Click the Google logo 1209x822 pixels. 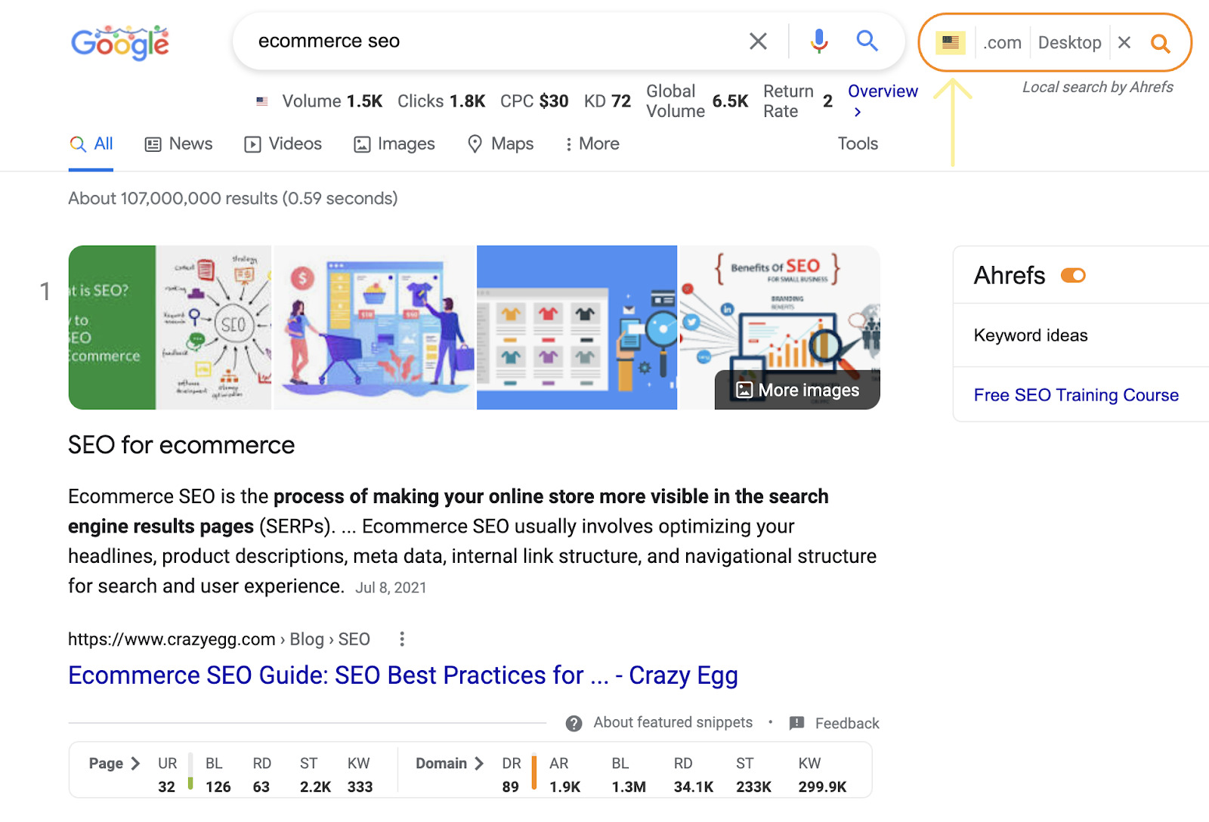(x=120, y=42)
